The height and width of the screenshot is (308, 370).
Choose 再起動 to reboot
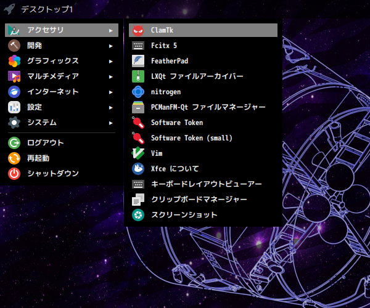pos(62,158)
